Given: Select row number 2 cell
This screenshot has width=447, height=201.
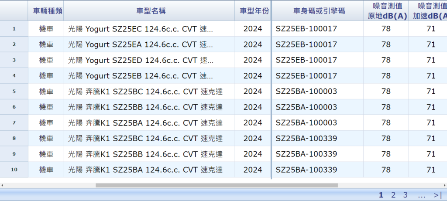Looking at the screenshot, I should coord(14,44).
